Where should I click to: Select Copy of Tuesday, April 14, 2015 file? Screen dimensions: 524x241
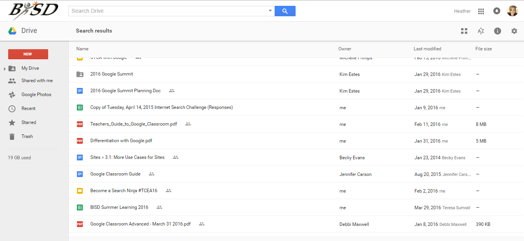click(162, 107)
